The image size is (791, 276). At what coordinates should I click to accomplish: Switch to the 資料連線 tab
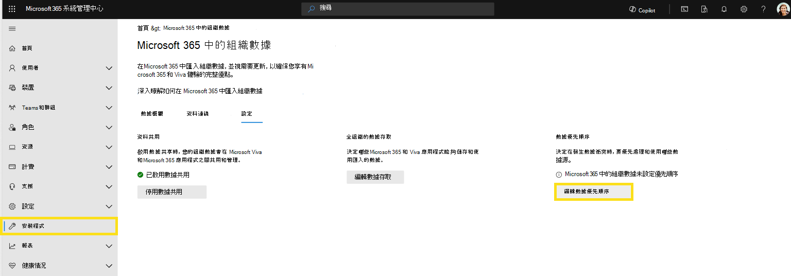(198, 113)
